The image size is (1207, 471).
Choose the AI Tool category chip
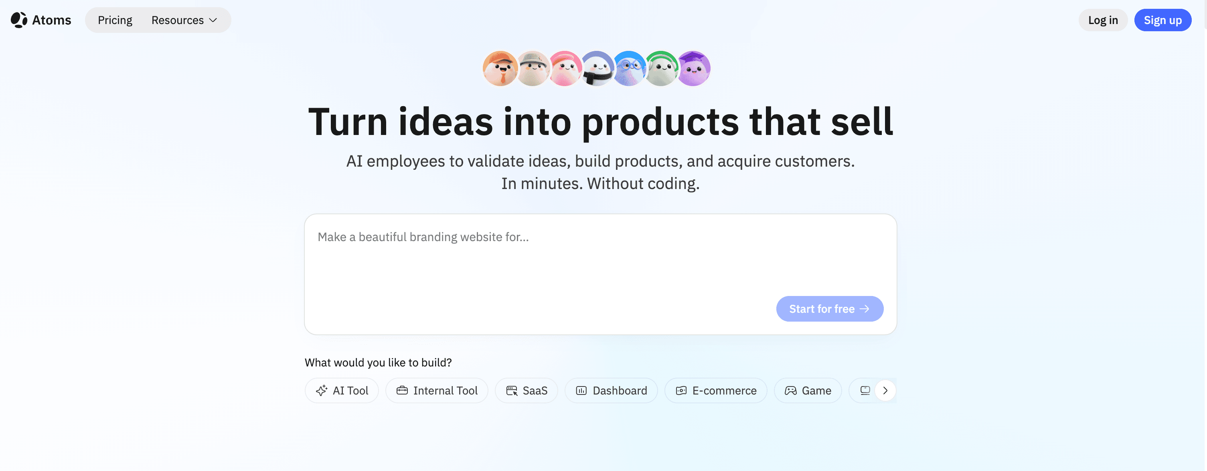pyautogui.click(x=342, y=390)
